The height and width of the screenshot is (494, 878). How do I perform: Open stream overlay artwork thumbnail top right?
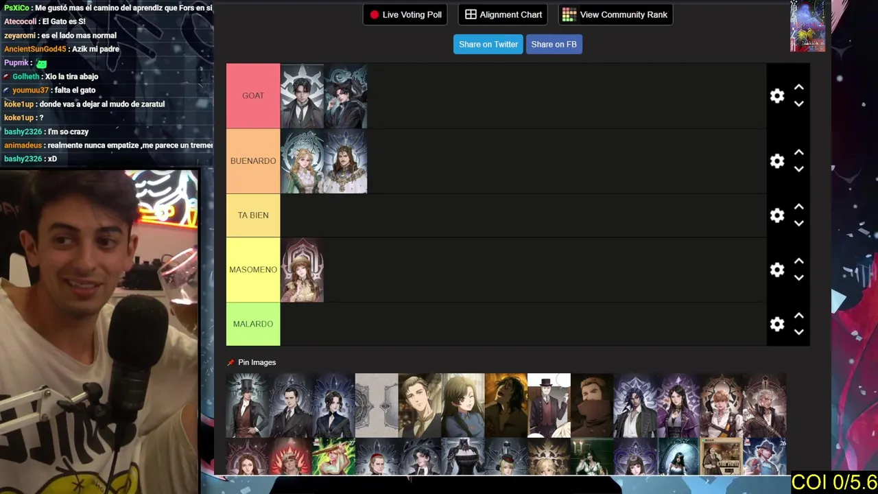click(x=807, y=26)
